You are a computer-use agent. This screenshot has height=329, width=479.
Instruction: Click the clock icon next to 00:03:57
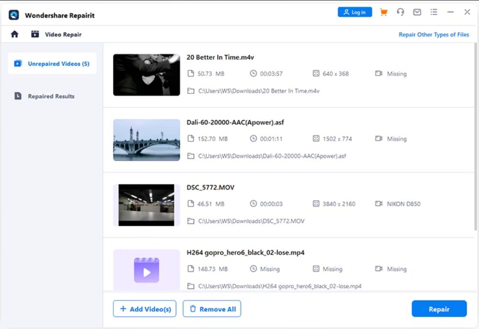click(x=253, y=73)
